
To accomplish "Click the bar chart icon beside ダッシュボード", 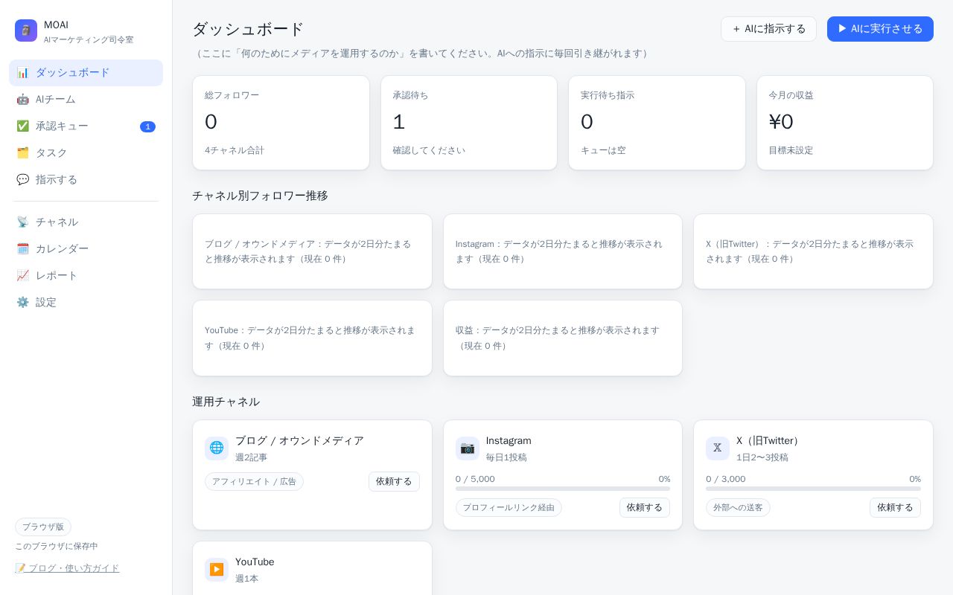I will click(x=22, y=73).
